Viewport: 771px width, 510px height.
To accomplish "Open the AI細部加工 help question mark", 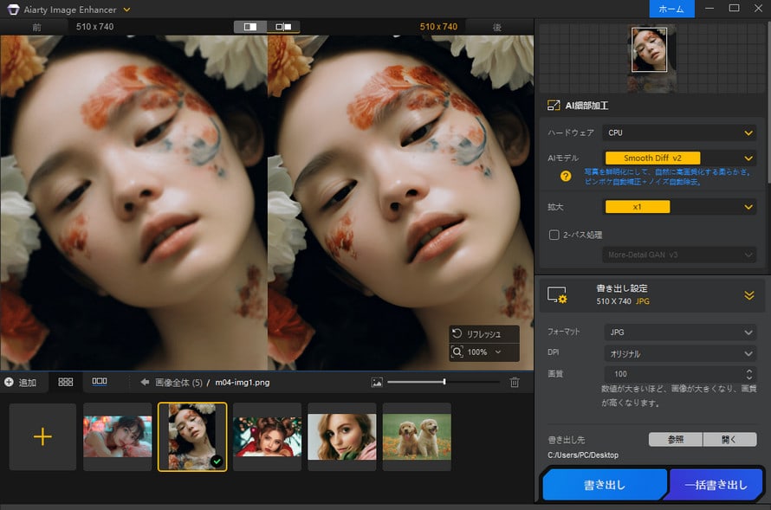I will (x=564, y=177).
